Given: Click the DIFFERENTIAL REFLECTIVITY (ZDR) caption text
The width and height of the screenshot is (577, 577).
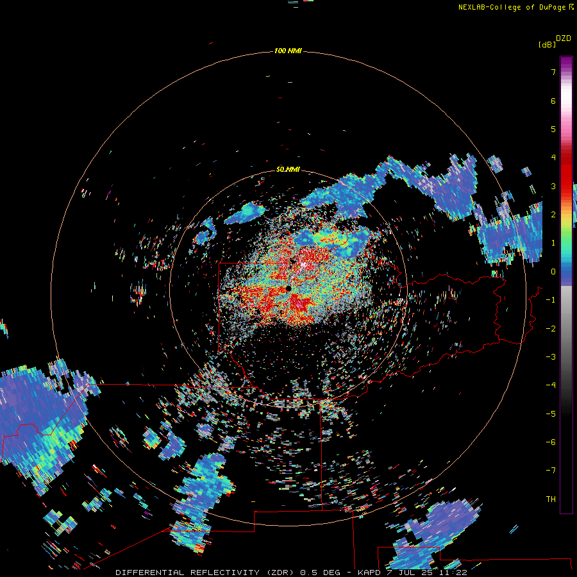Looking at the screenshot, I should click(x=205, y=573).
